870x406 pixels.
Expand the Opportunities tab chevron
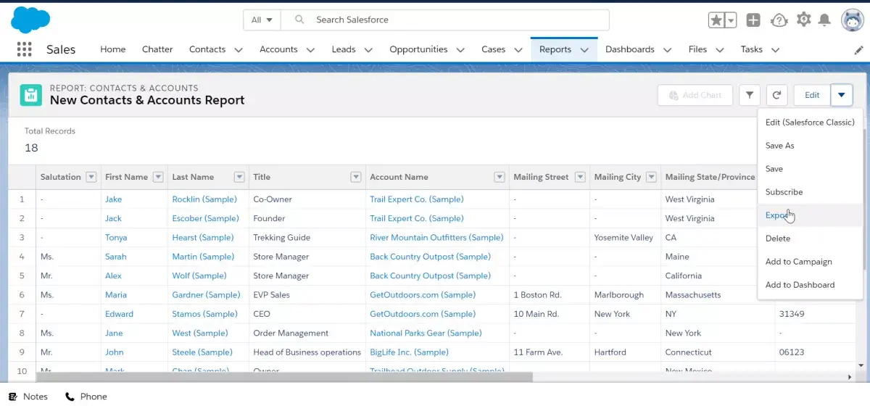tap(460, 50)
